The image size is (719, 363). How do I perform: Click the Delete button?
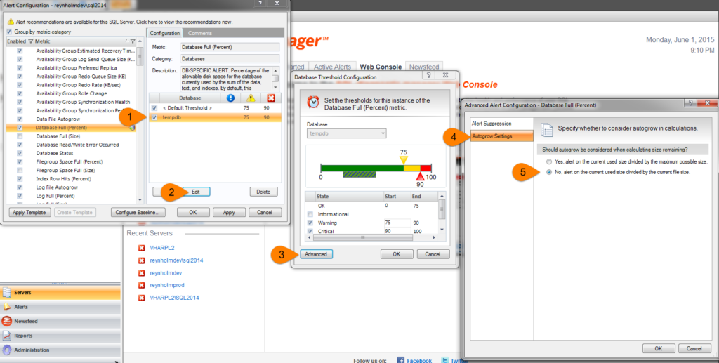[264, 192]
